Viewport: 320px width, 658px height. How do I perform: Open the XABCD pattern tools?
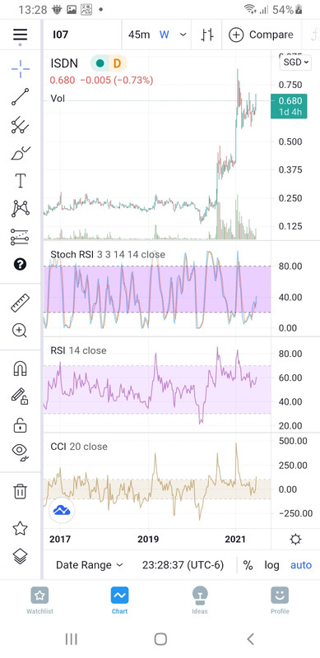(21, 209)
